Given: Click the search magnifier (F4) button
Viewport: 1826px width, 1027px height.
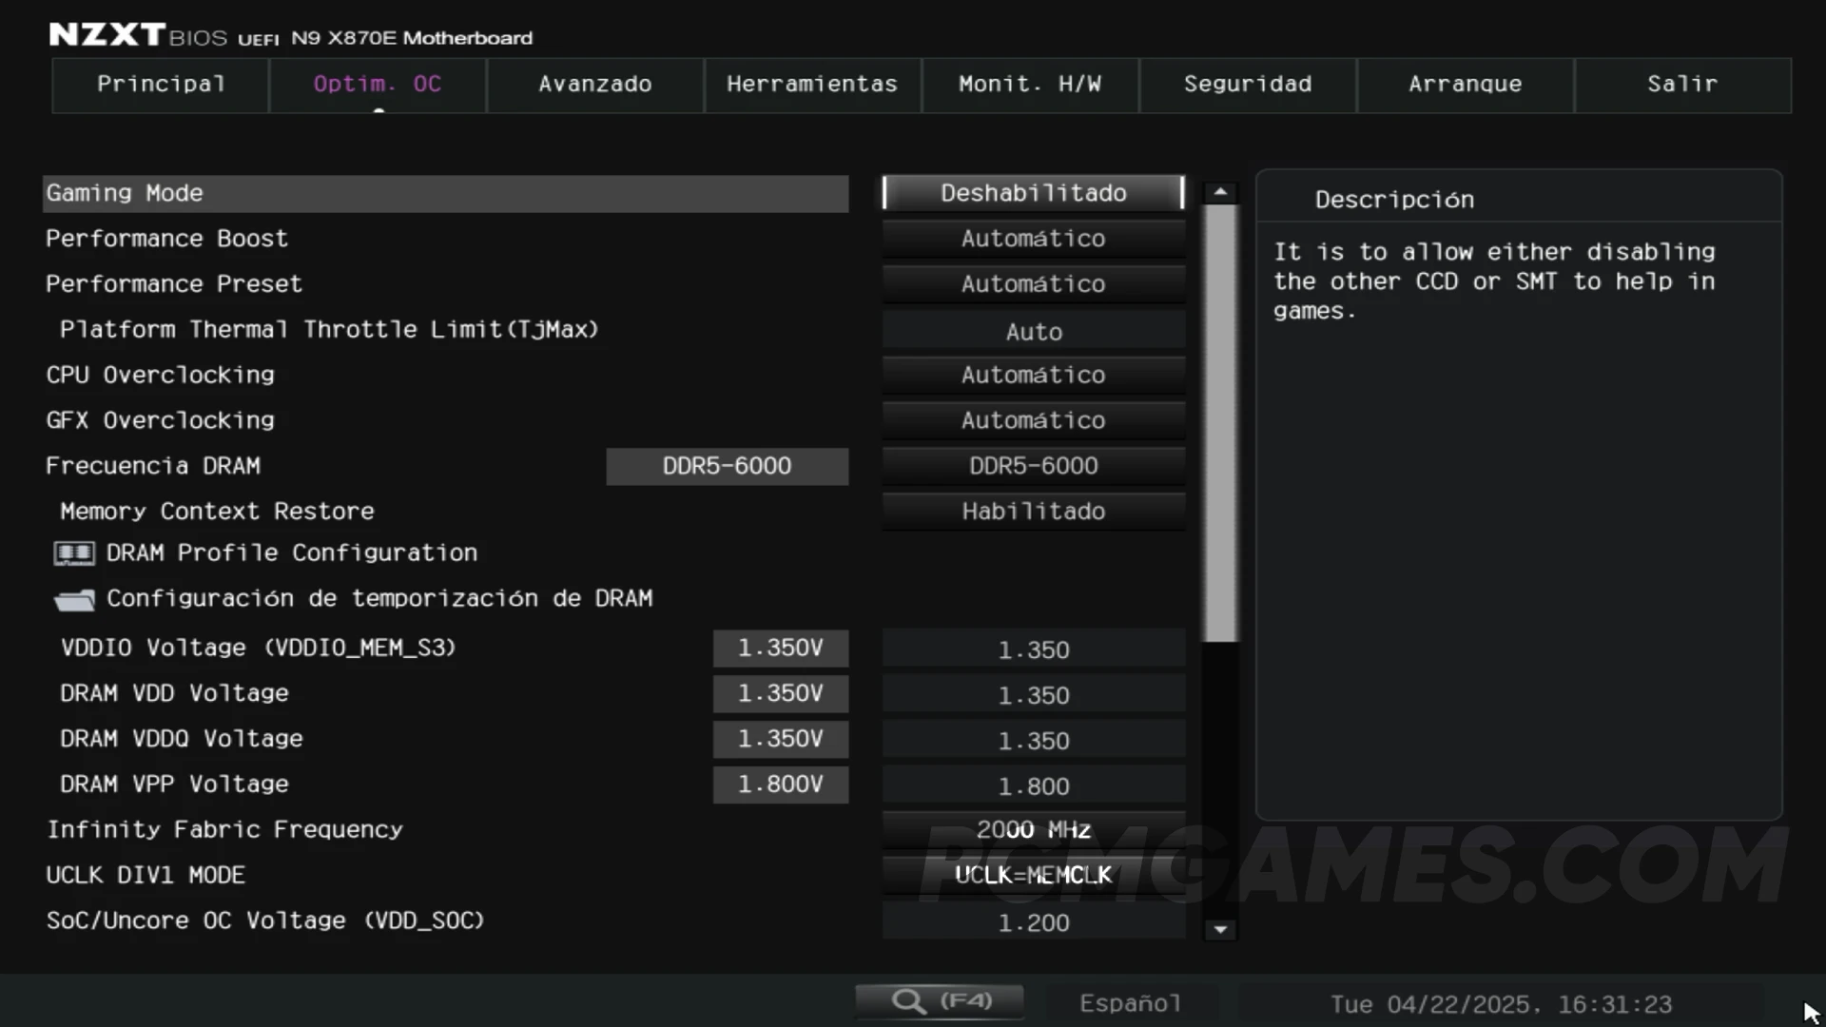Looking at the screenshot, I should pos(940,1001).
